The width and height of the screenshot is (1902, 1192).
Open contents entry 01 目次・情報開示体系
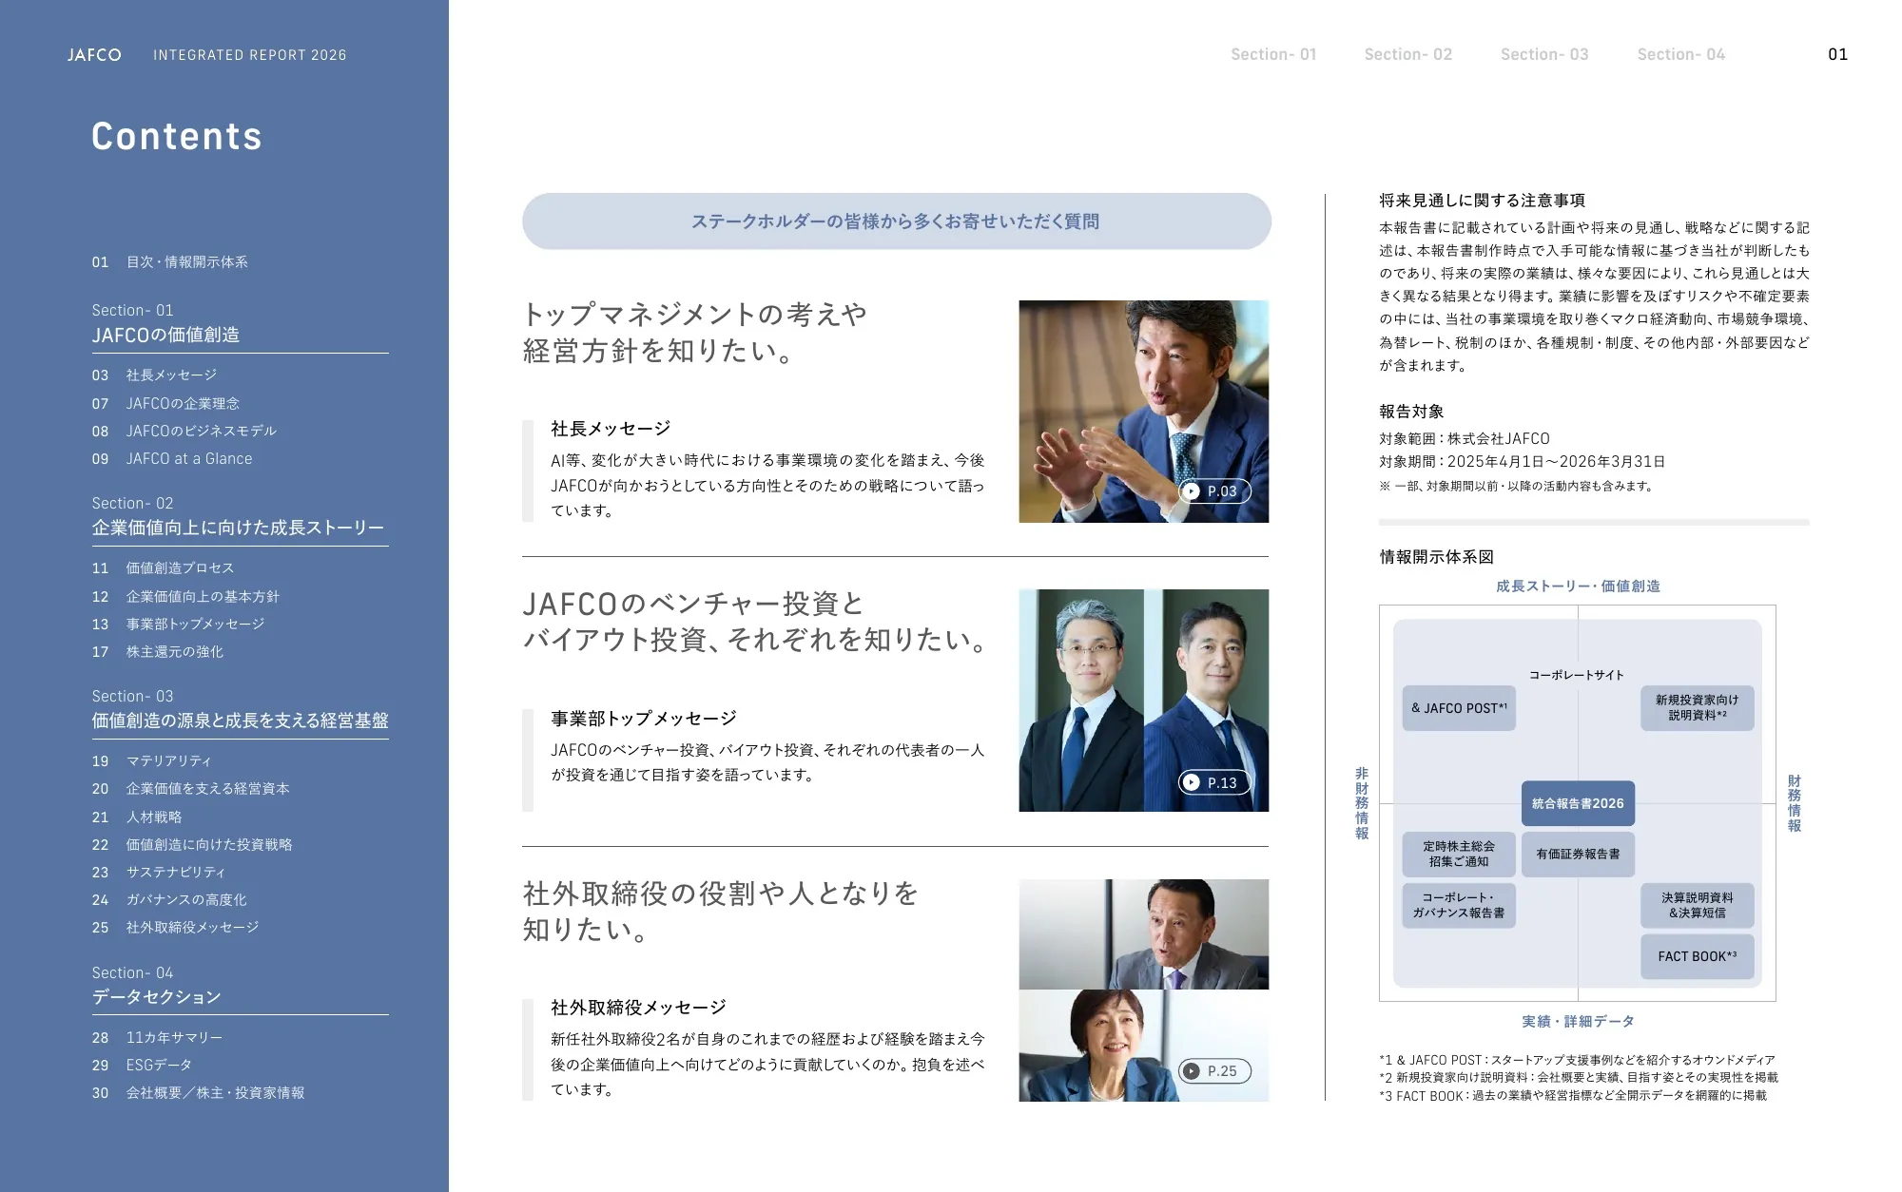pos(170,261)
